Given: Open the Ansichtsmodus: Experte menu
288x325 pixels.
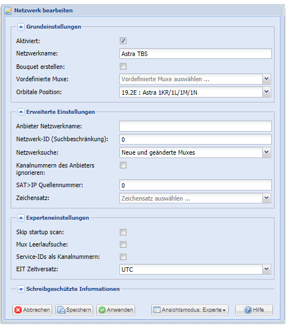Looking at the screenshot, I should [190, 310].
